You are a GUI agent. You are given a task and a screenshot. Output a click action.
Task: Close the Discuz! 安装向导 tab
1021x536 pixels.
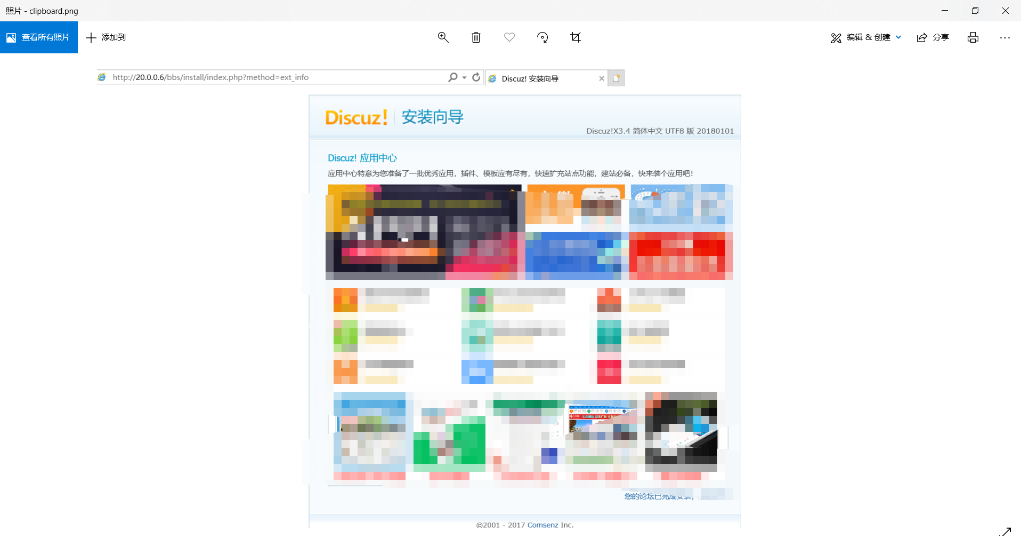tap(602, 78)
